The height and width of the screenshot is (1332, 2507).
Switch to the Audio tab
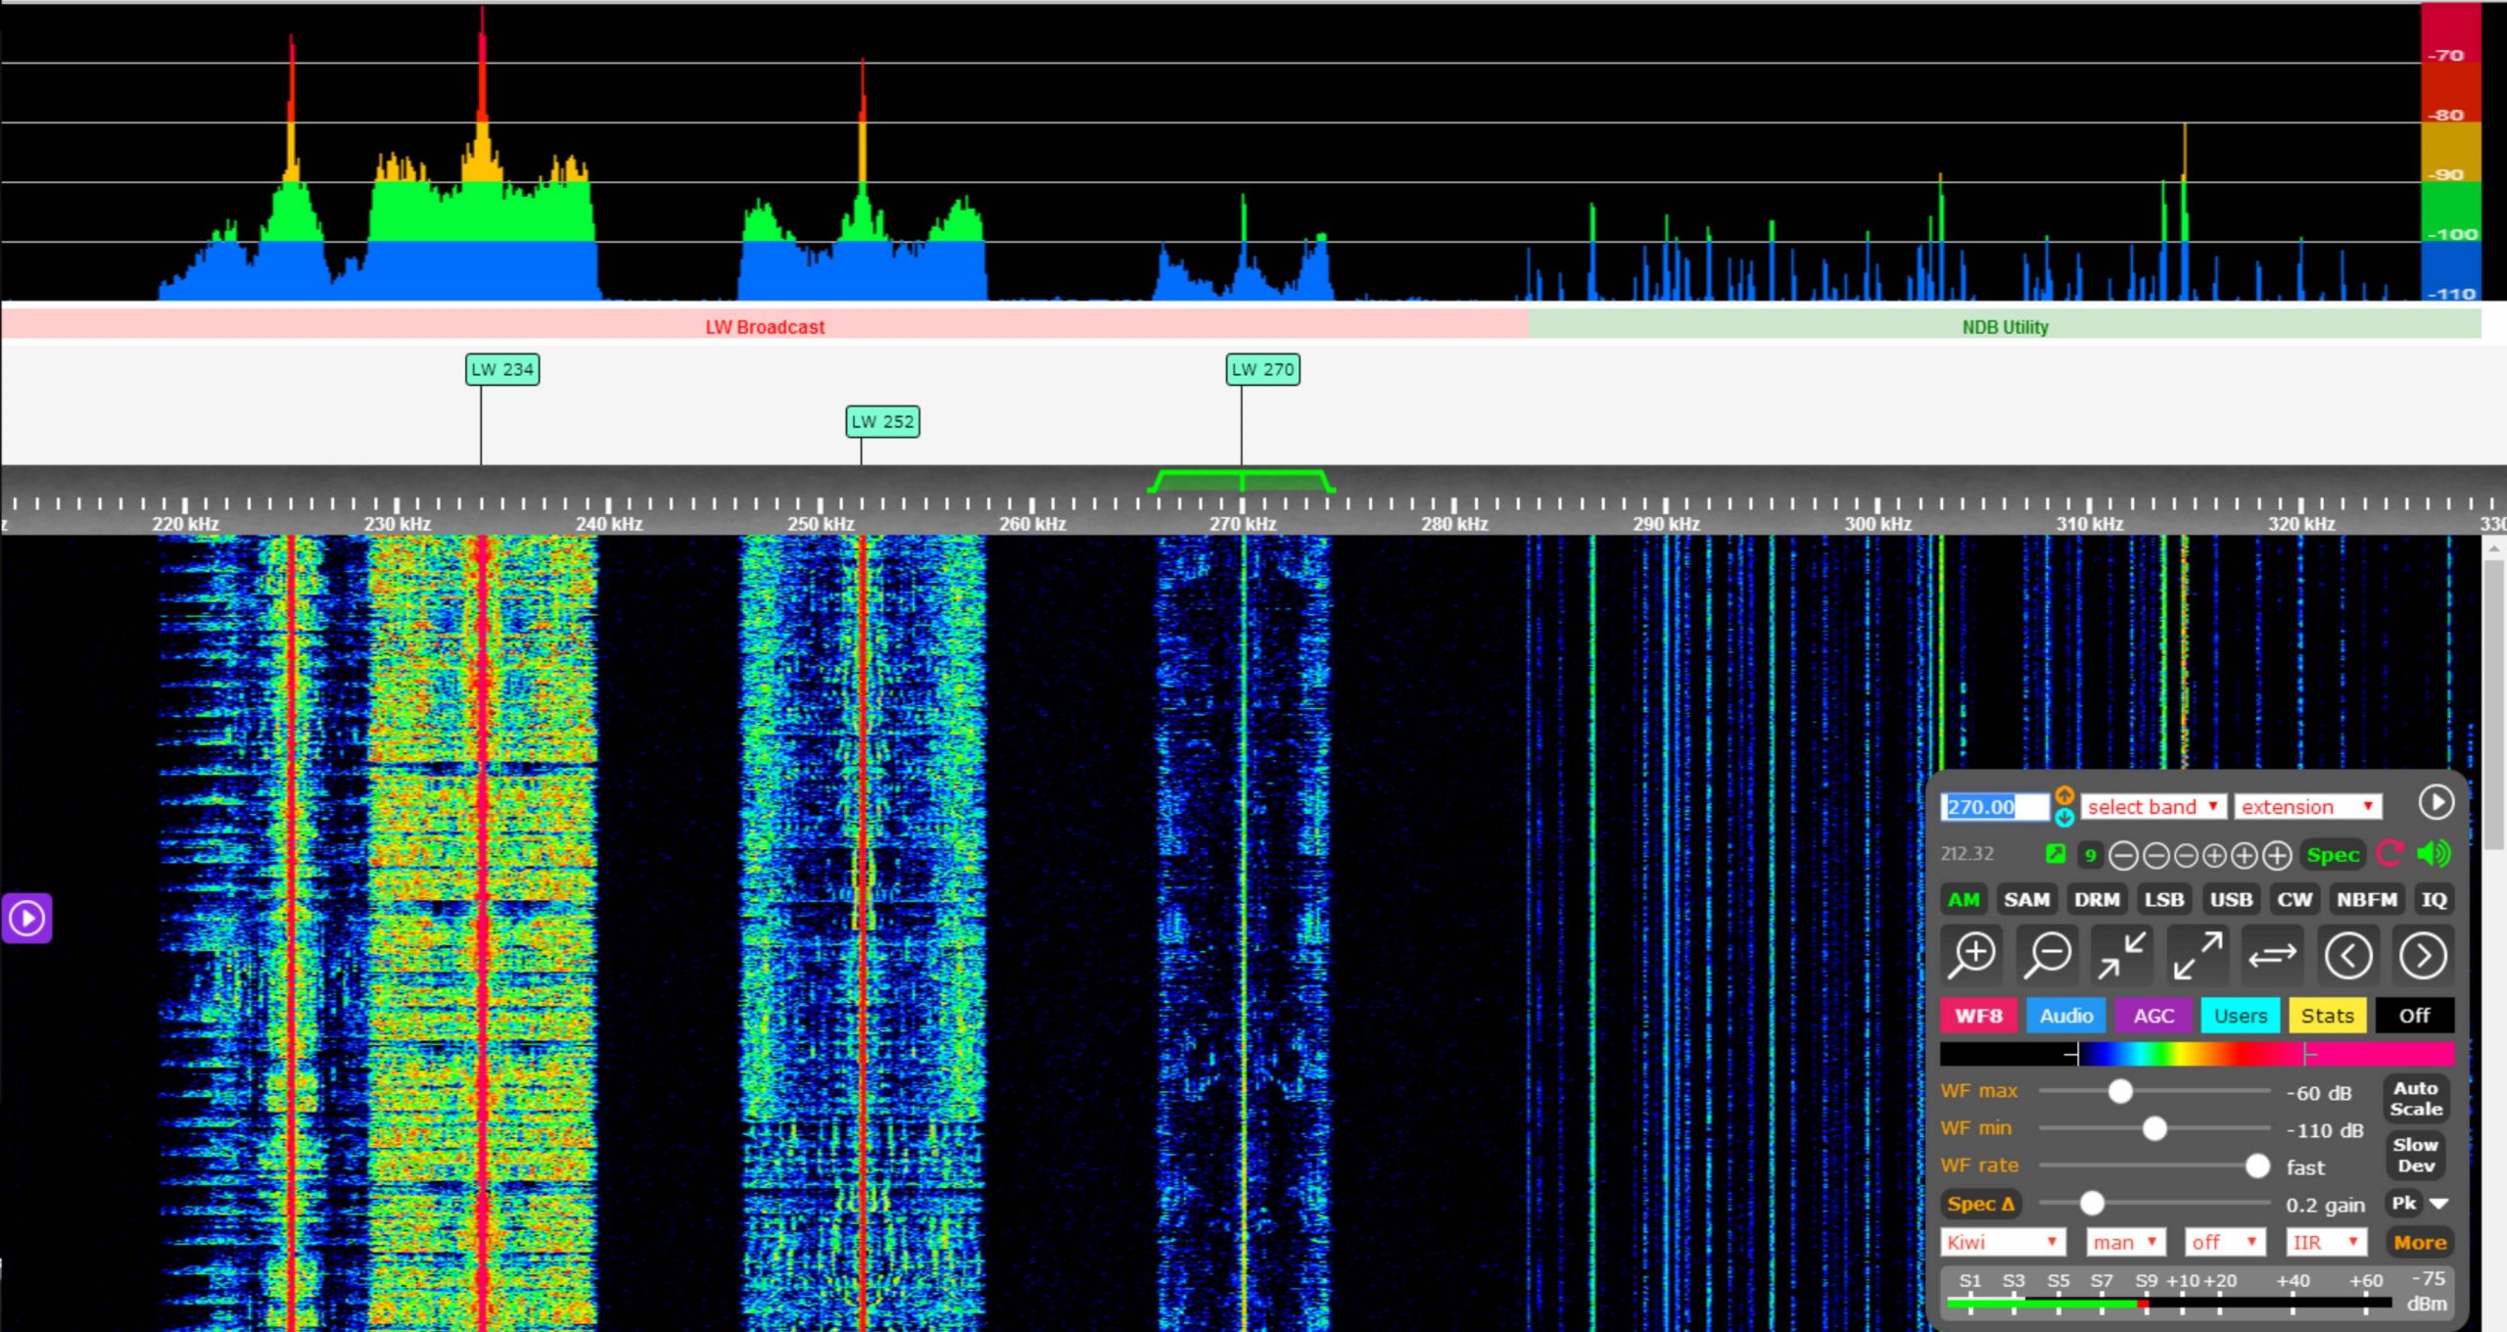(x=2066, y=1016)
